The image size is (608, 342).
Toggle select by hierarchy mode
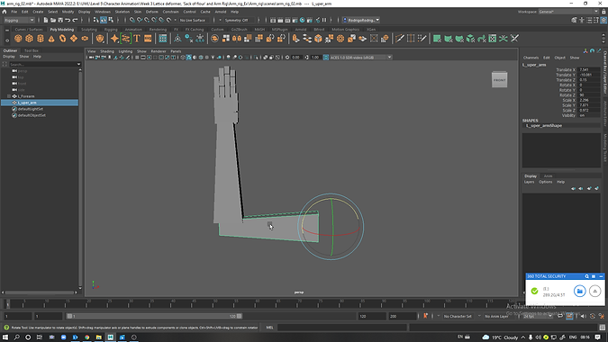[x=96, y=20]
